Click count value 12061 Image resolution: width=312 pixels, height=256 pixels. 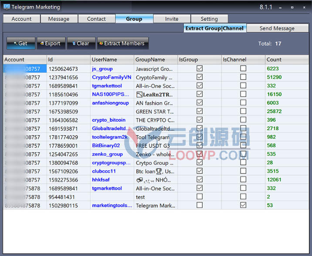click(x=274, y=180)
